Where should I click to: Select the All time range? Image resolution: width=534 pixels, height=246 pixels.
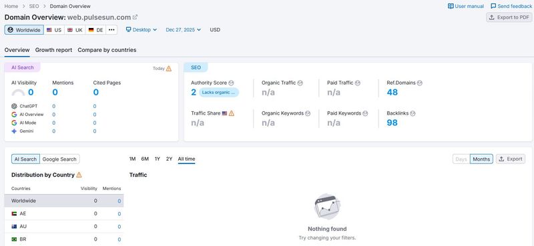pyautogui.click(x=187, y=159)
